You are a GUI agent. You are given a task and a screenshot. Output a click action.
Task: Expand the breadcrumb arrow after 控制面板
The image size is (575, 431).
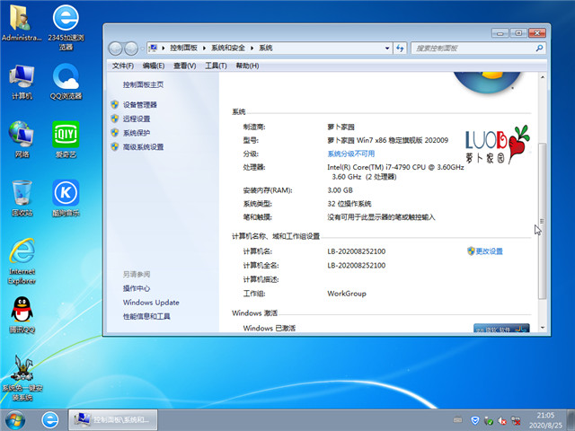coord(204,48)
